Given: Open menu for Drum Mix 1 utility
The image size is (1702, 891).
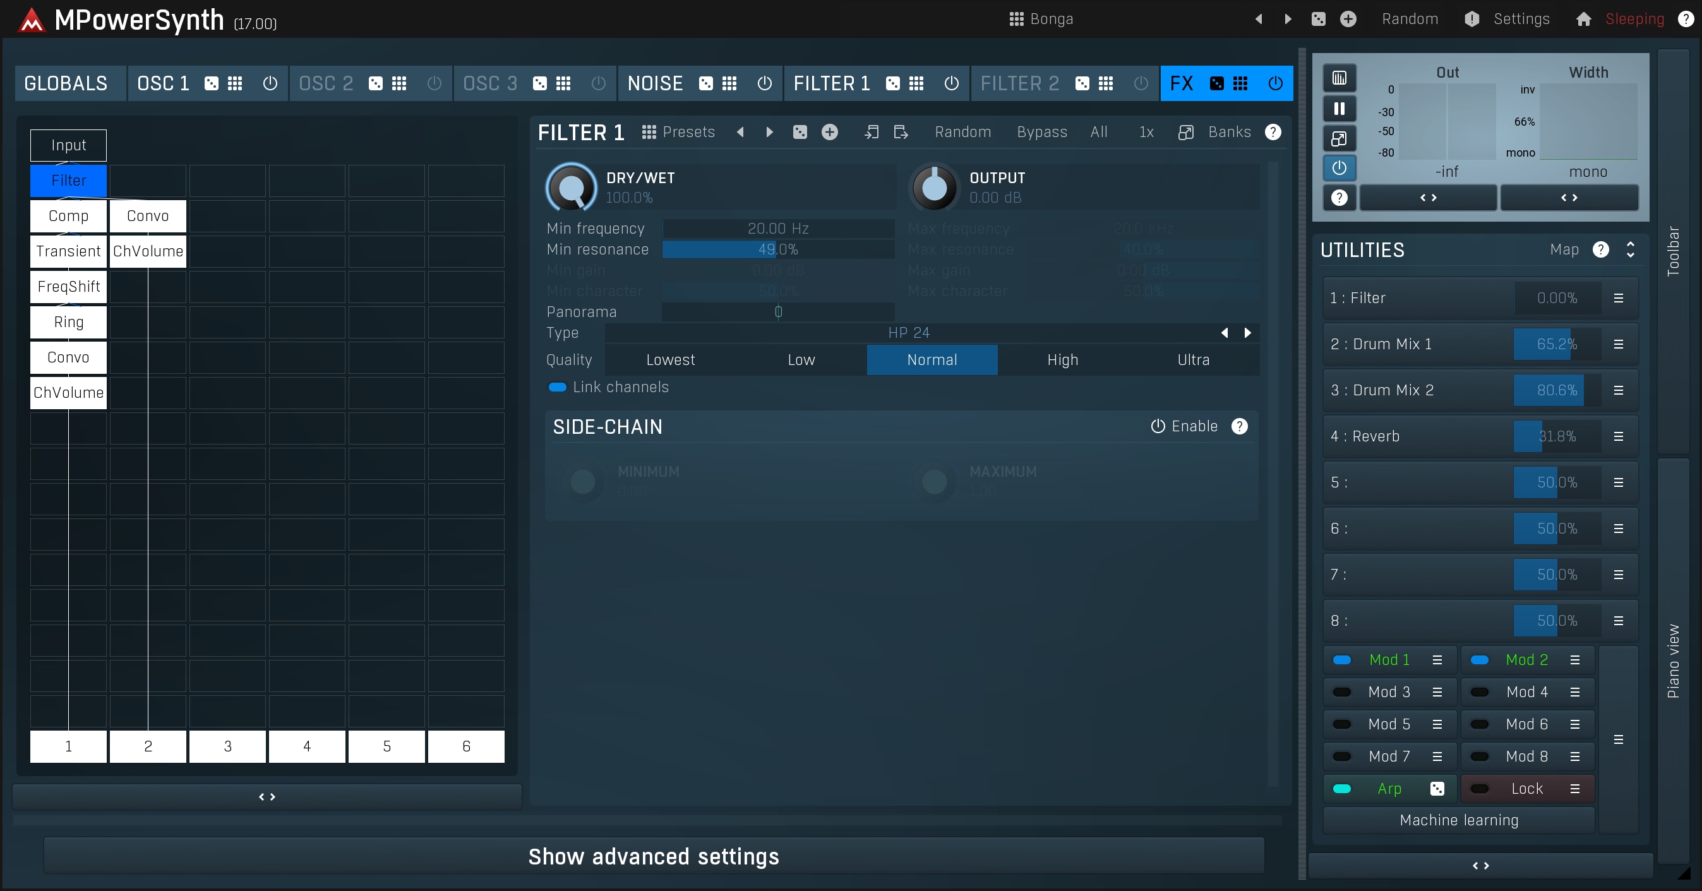Looking at the screenshot, I should coord(1618,344).
